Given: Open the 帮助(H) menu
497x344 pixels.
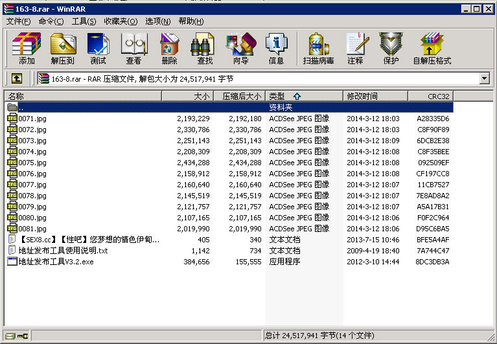Looking at the screenshot, I should [x=191, y=21].
